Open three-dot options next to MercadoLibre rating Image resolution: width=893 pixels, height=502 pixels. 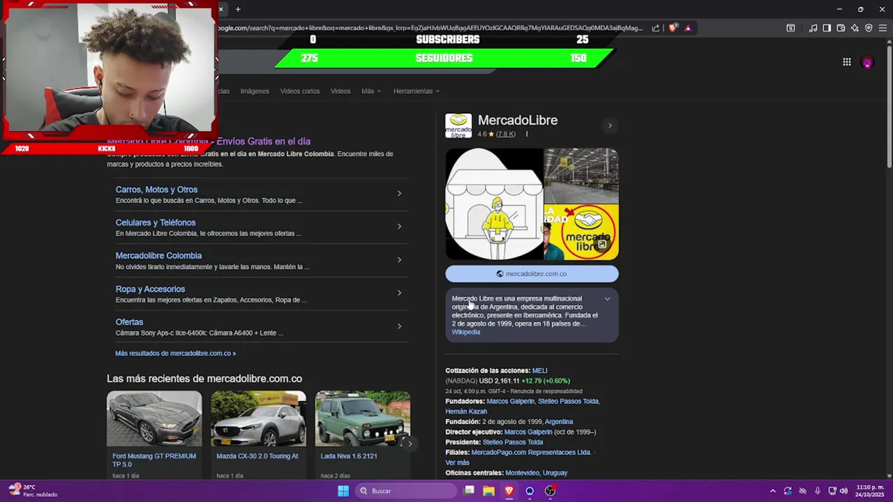pyautogui.click(x=527, y=134)
